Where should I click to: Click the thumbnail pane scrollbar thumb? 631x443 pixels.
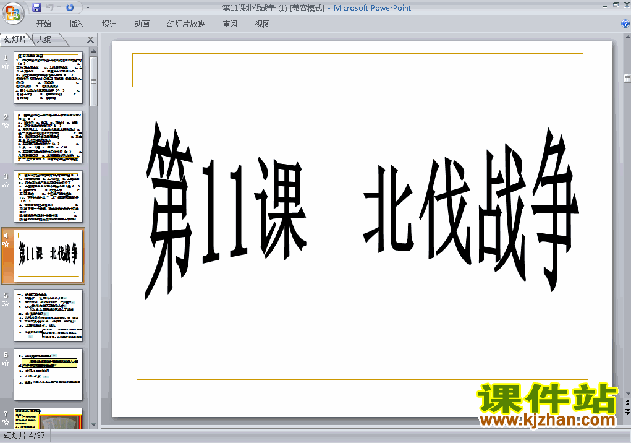pyautogui.click(x=93, y=81)
